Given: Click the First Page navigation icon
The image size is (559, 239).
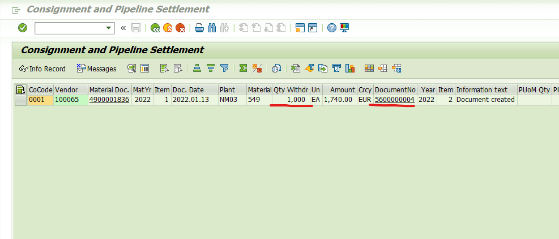Looking at the screenshot, I should pos(244,28).
